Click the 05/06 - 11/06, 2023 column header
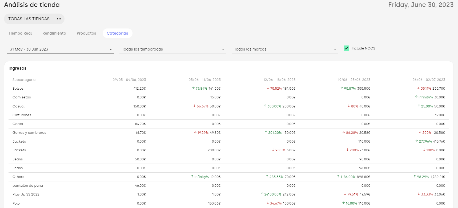 [x=204, y=80]
